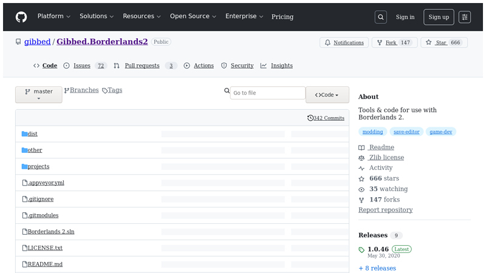Click the Fork icon button

380,42
